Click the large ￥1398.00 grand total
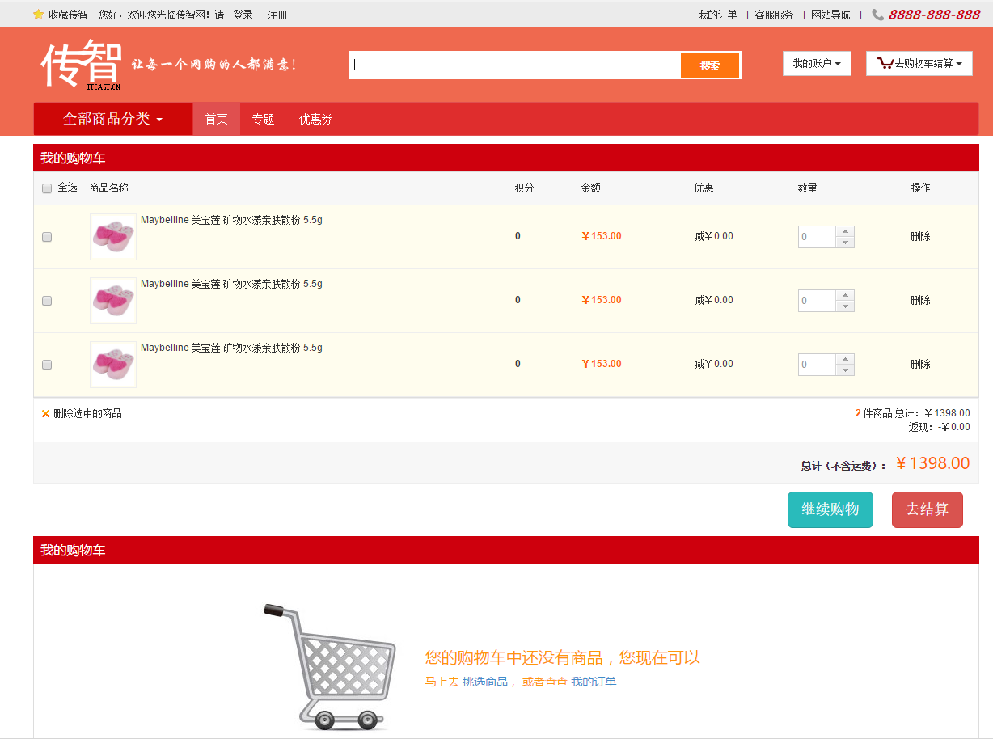Image resolution: width=993 pixels, height=739 pixels. [x=932, y=463]
